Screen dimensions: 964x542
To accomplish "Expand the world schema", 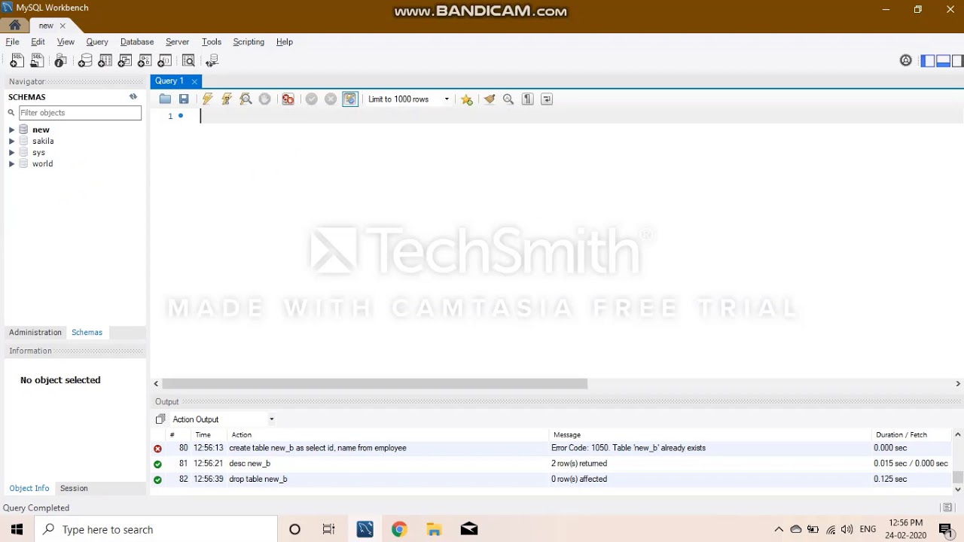I will (11, 164).
